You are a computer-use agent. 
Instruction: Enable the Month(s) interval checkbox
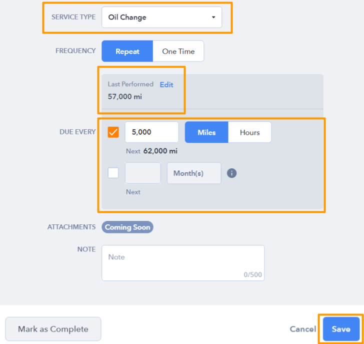click(x=113, y=173)
